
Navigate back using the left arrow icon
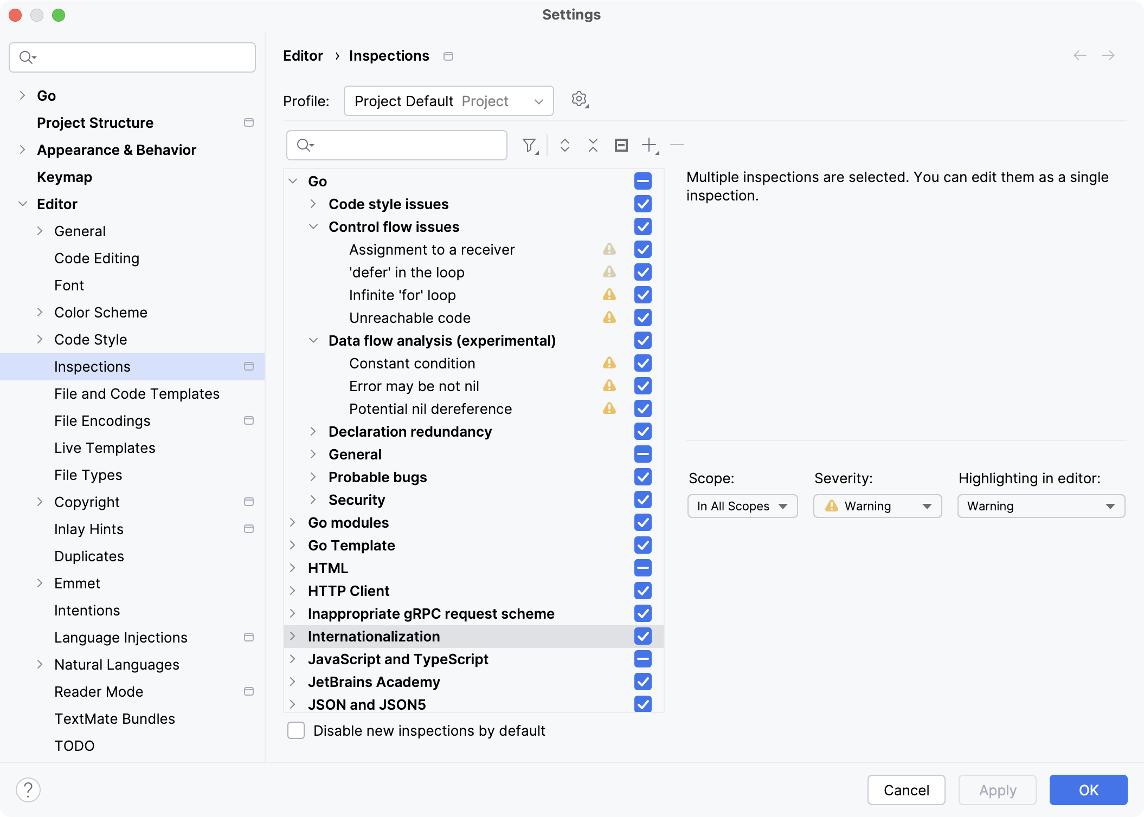pos(1079,55)
